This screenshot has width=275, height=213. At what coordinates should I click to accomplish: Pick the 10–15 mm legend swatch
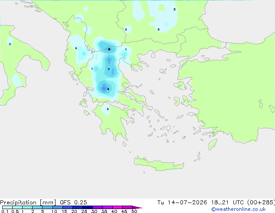[57, 207]
